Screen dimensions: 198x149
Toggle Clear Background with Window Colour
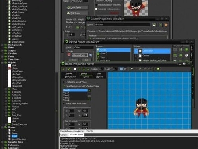[64, 86]
